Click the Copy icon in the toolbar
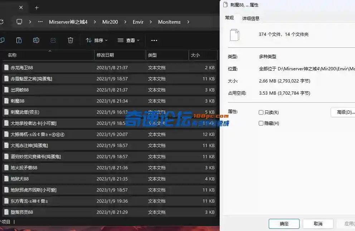The width and height of the screenshot is (355, 231). 2,40
